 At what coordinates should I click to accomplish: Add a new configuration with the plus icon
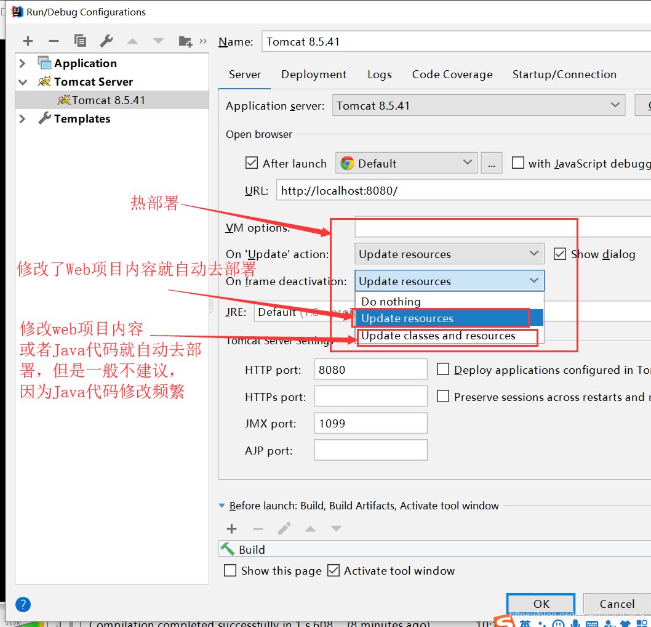(x=28, y=41)
